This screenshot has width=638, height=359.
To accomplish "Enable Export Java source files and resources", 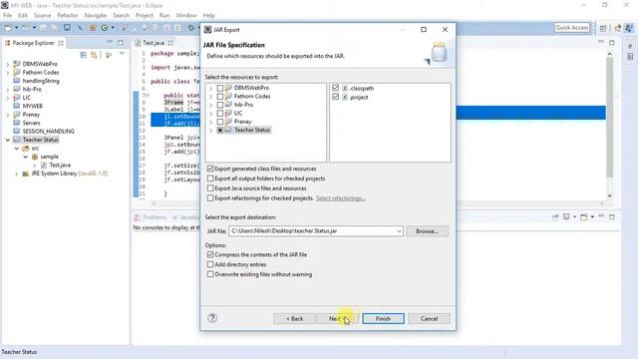I will pos(210,188).
